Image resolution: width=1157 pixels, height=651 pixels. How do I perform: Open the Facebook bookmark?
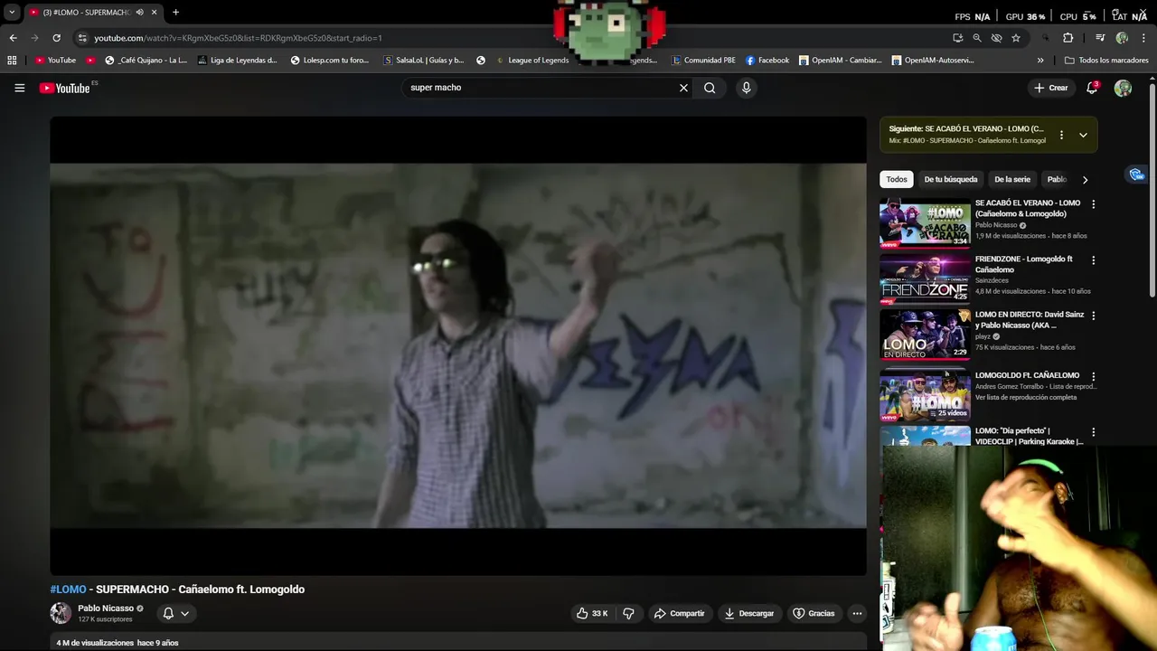pyautogui.click(x=767, y=61)
